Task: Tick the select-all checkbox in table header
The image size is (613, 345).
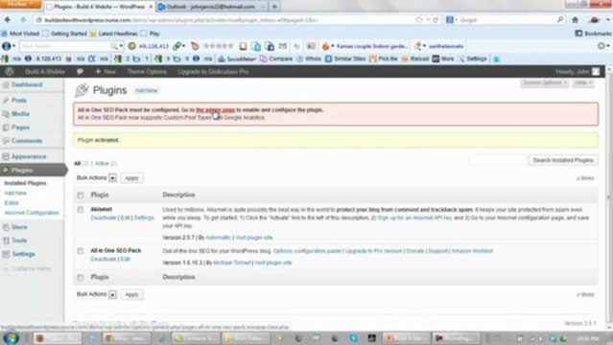Action: click(x=81, y=195)
